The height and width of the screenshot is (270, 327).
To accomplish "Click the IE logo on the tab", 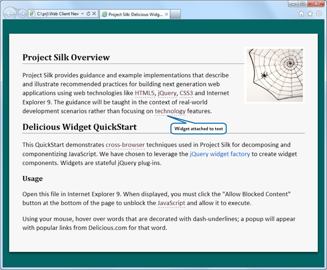I will point(104,14).
